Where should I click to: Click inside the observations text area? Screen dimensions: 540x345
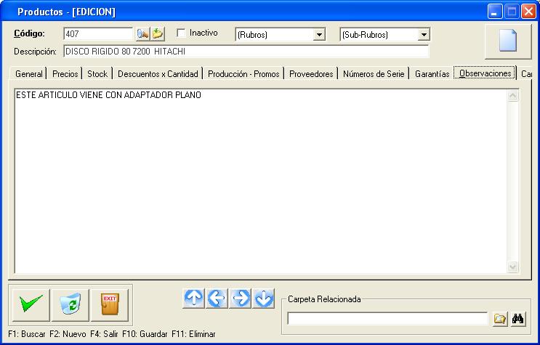point(261,181)
